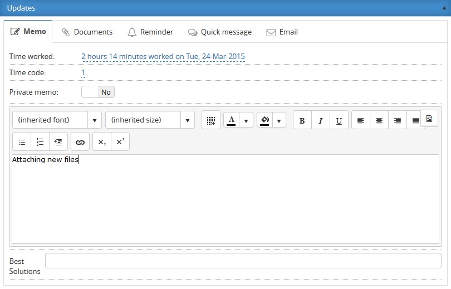Image resolution: width=451 pixels, height=289 pixels.
Task: Apply italic formatting
Action: click(320, 120)
